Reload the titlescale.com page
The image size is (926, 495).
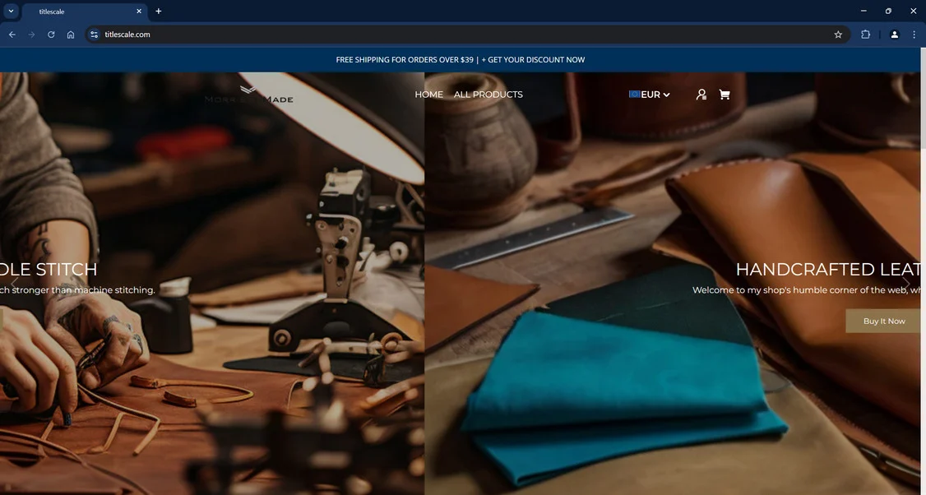pos(51,35)
